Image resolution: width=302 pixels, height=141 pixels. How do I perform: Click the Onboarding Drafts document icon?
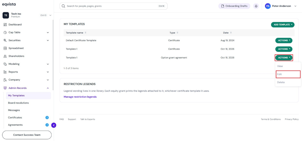223,6
